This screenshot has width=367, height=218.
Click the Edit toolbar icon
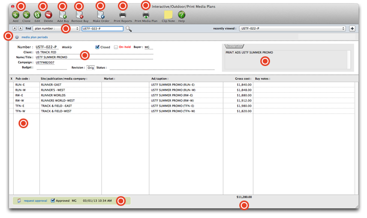[38, 15]
